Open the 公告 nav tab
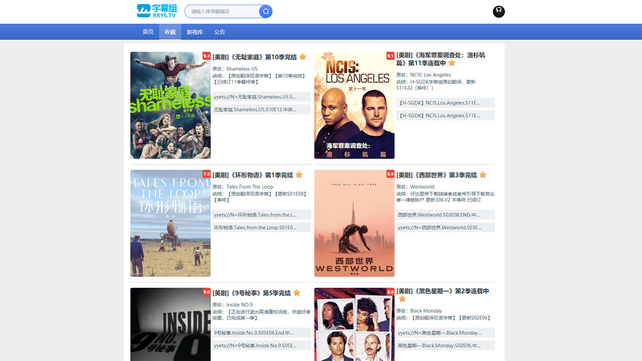642x361 pixels. (219, 32)
